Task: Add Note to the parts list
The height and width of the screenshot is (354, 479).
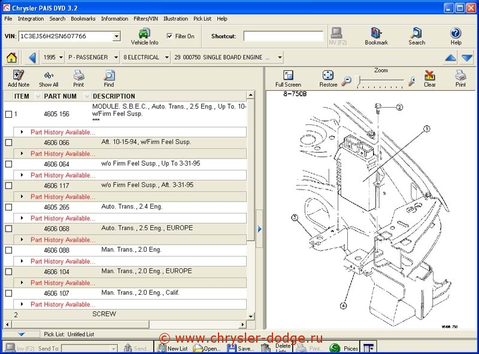Action: (19, 79)
